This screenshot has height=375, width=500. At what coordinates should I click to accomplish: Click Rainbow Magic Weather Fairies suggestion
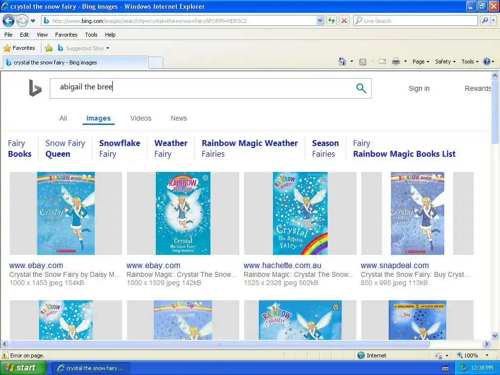(250, 148)
